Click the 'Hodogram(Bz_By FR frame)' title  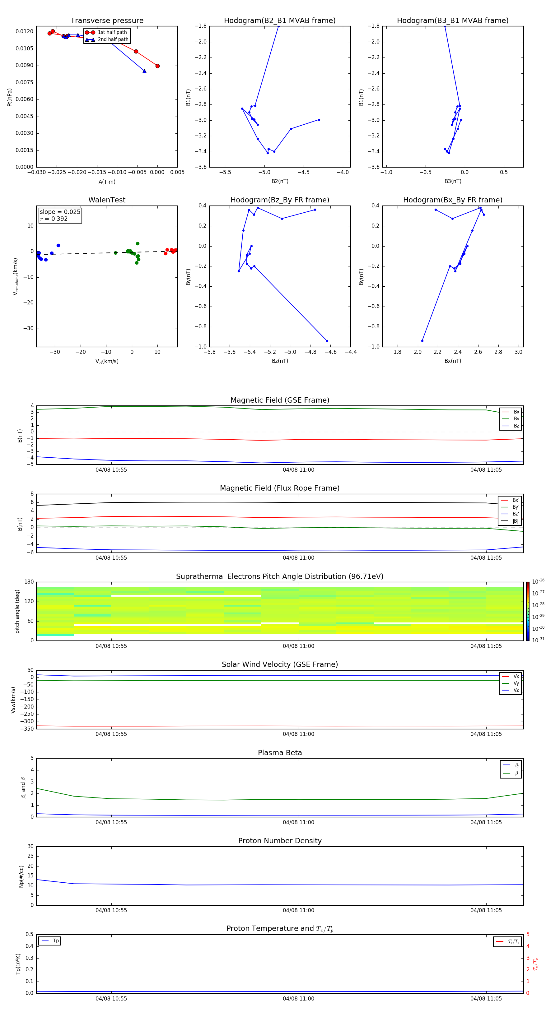[x=280, y=200]
